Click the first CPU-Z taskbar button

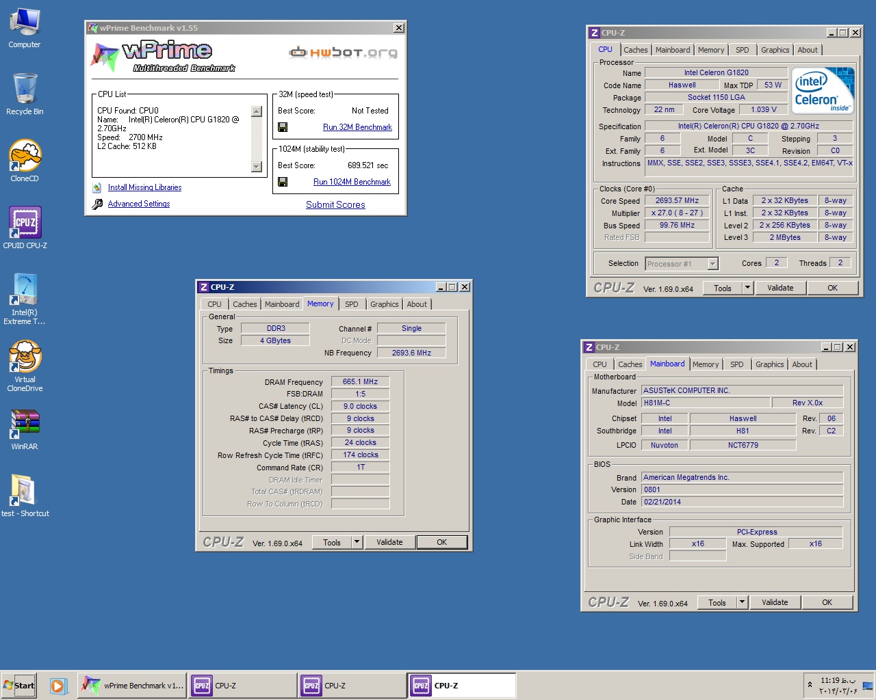tap(243, 686)
